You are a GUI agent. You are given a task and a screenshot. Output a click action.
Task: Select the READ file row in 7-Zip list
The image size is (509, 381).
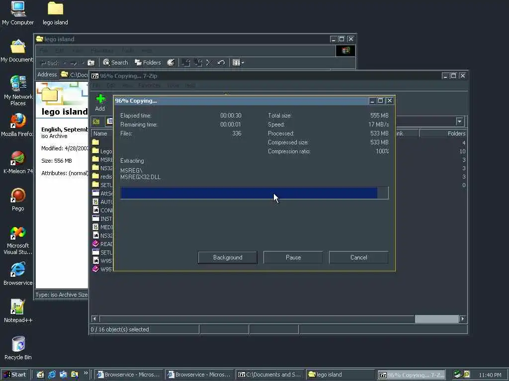pos(102,244)
